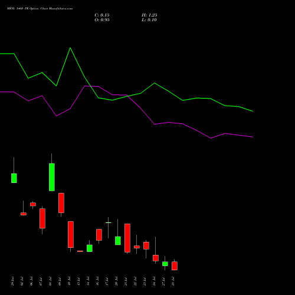The height and width of the screenshot is (295, 295).
Task: Click the green candlestick for 20 Jul
Action: pyautogui.click(x=118, y=241)
